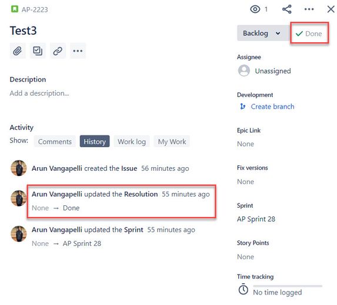Close the issue detail panel
The image size is (337, 305).
point(331,9)
